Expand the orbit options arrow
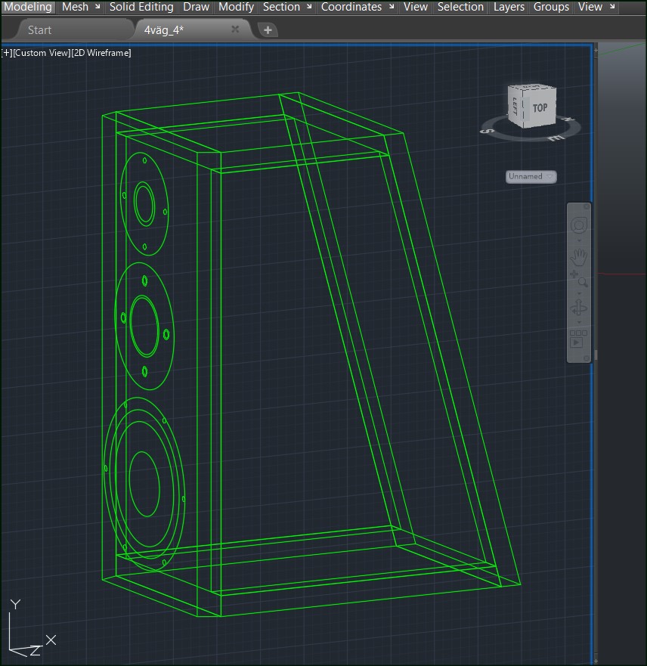647x666 pixels. (579, 323)
